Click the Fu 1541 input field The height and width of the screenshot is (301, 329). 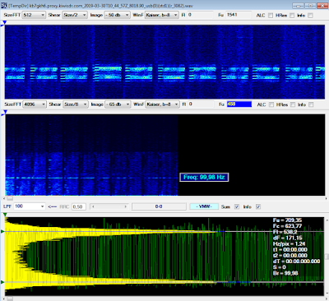click(x=239, y=15)
